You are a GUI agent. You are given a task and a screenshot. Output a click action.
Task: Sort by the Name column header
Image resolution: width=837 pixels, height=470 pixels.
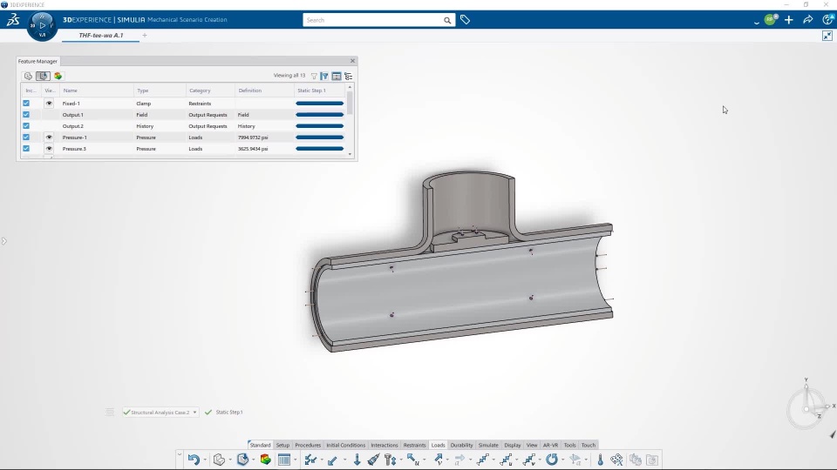coord(70,91)
